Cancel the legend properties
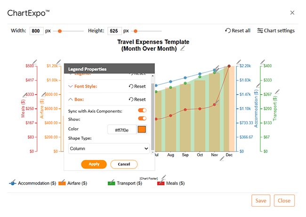 click(124, 164)
